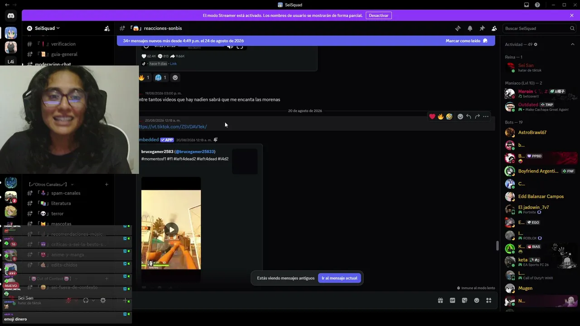Image resolution: width=580 pixels, height=326 pixels.
Task: Toggle microphone mute
Action: pyautogui.click(x=69, y=300)
